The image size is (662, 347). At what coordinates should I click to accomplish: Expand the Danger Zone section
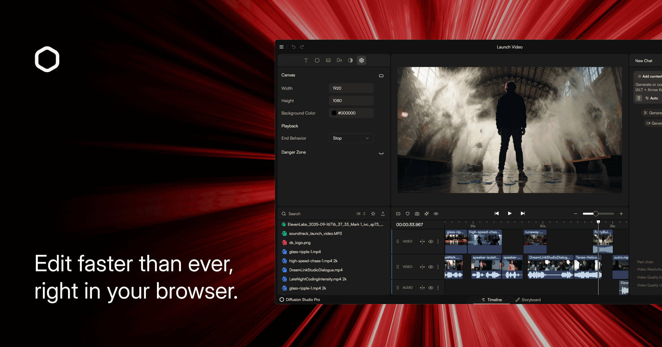tap(381, 153)
